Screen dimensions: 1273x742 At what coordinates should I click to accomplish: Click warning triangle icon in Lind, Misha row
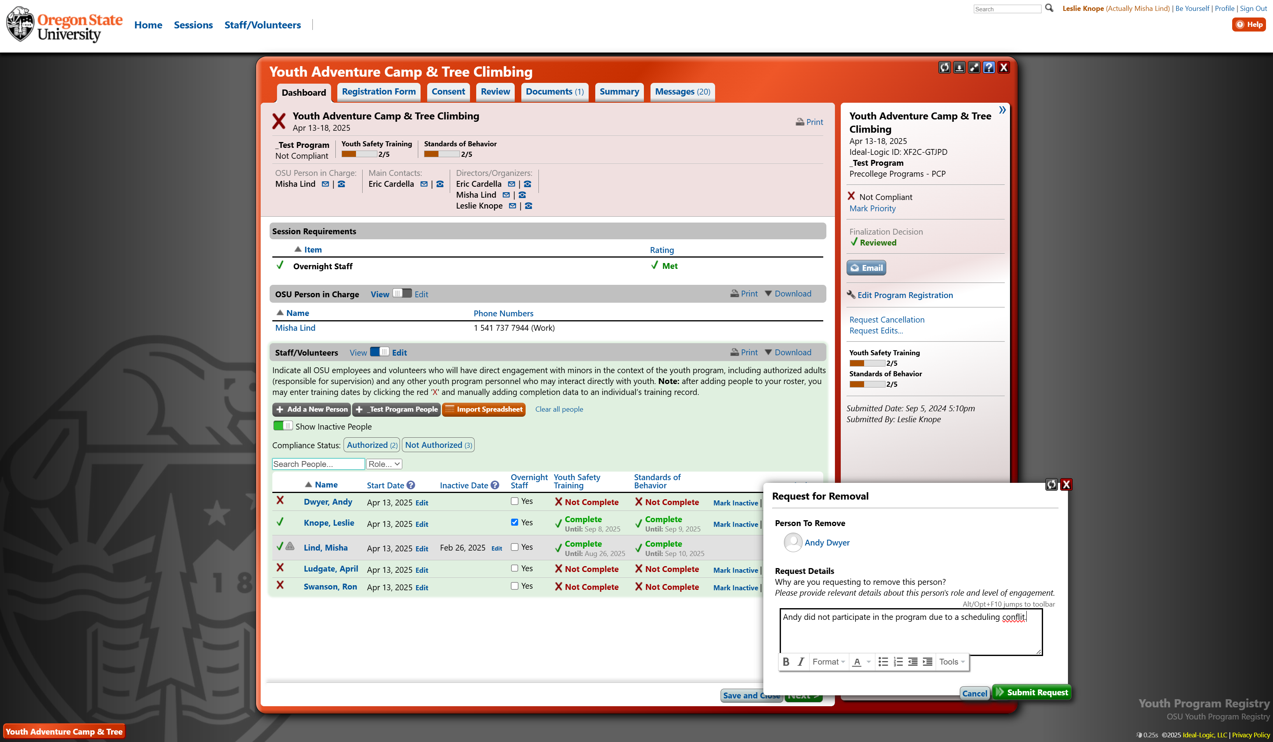click(290, 546)
